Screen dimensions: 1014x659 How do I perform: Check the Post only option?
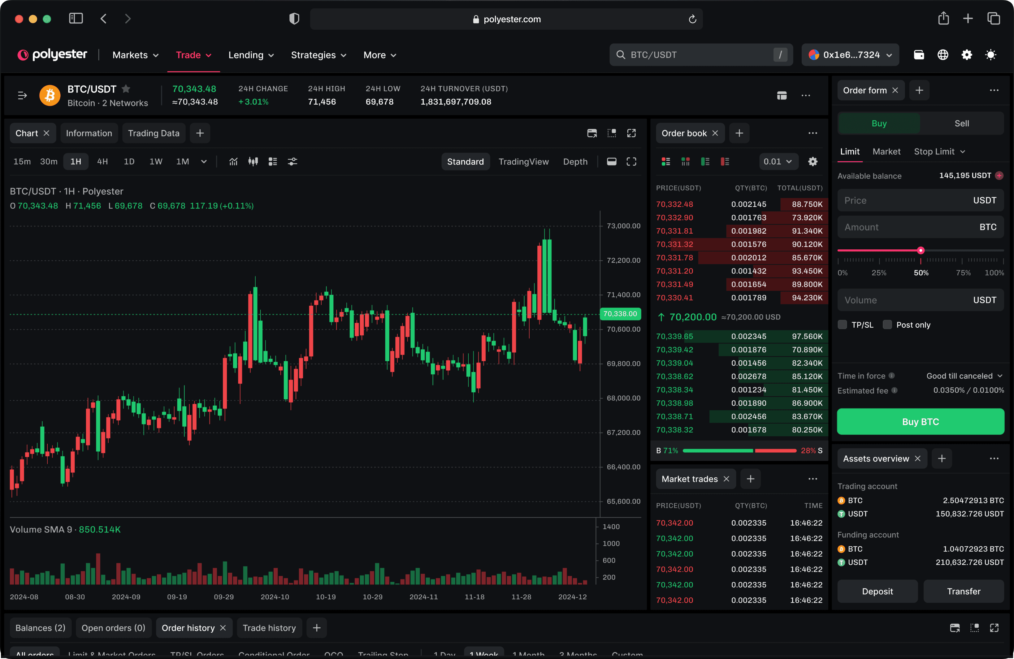[x=887, y=325]
